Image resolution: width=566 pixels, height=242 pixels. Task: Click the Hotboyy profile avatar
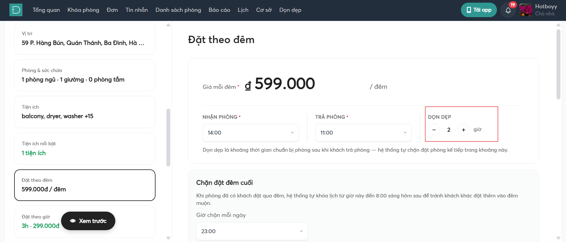(x=526, y=10)
